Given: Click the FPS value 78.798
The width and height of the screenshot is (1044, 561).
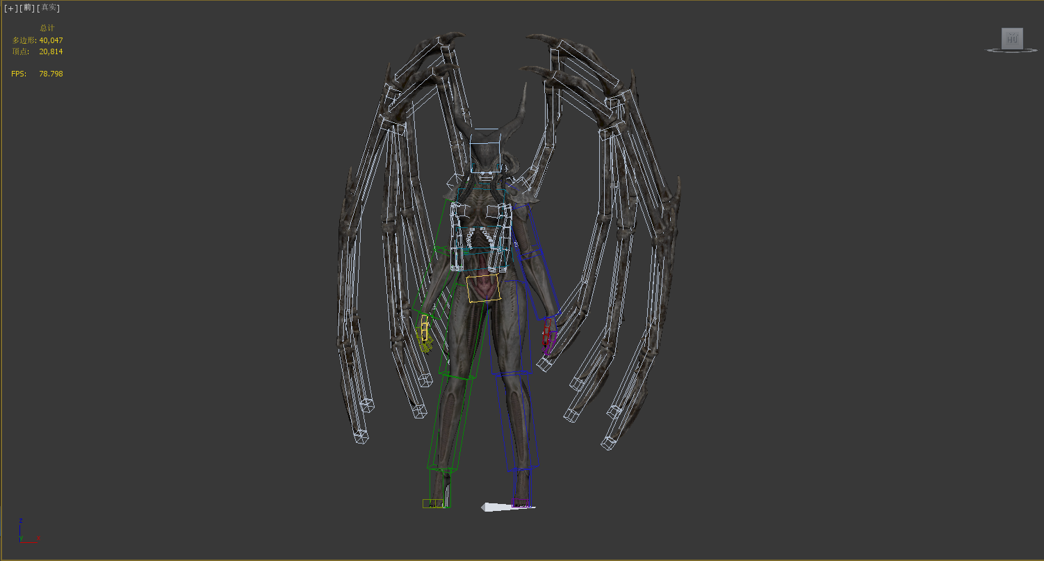Looking at the screenshot, I should tap(51, 74).
